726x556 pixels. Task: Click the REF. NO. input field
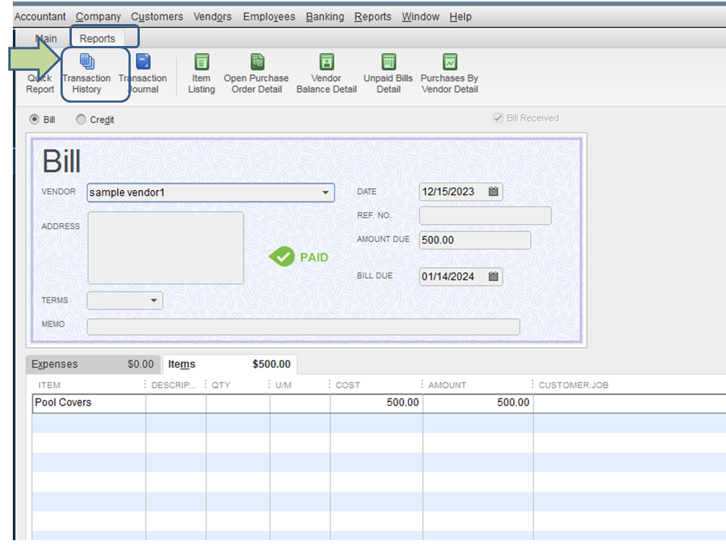(x=485, y=215)
